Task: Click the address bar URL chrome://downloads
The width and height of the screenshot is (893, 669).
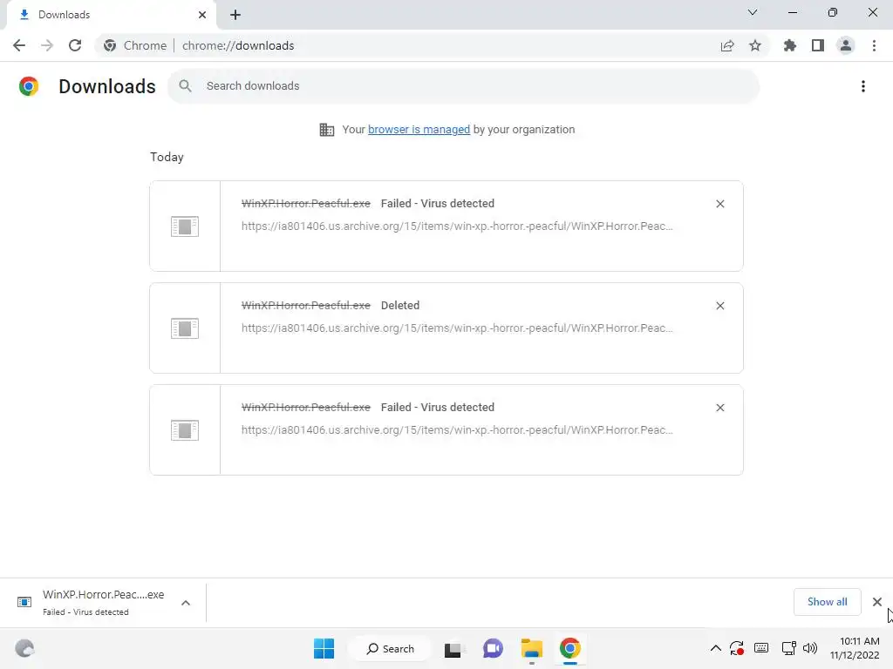Action: tap(238, 45)
